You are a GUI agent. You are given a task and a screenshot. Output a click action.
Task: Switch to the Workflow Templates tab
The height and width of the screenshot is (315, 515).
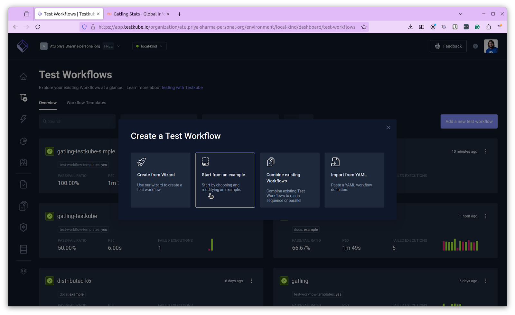(x=86, y=103)
